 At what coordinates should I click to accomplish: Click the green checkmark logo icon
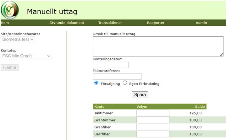pyautogui.click(x=10, y=10)
